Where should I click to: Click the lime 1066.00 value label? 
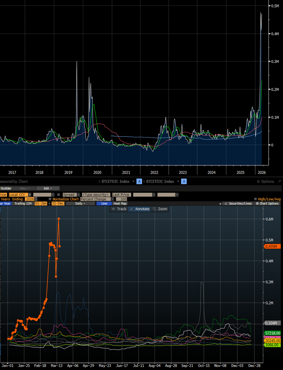coord(273,345)
